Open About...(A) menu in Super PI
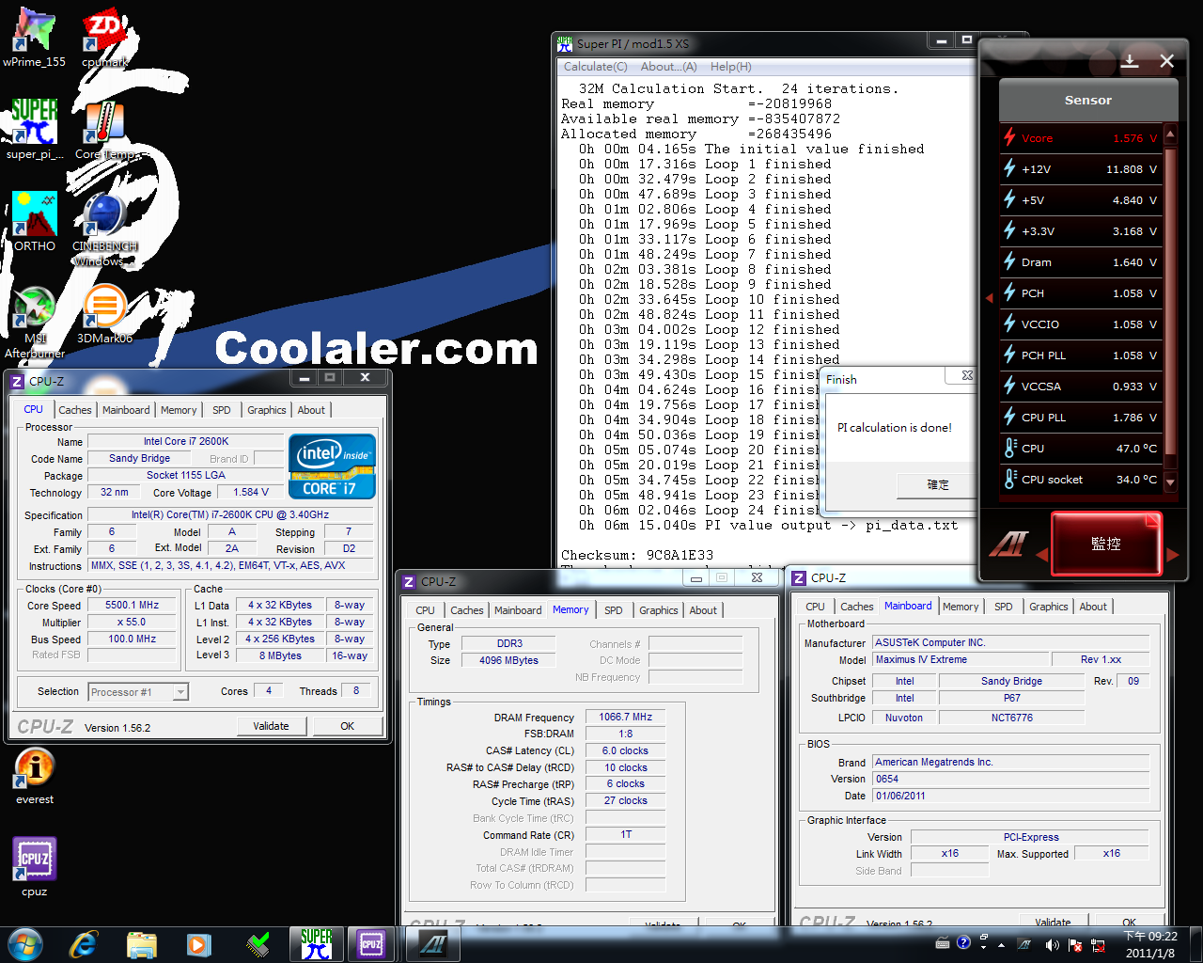Viewport: 1203px width, 963px height. click(668, 67)
